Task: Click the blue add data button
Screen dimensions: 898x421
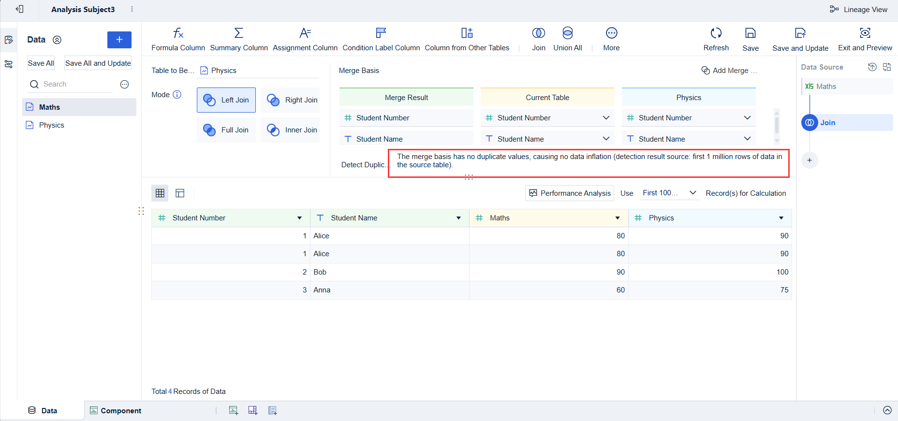Action: pos(119,40)
